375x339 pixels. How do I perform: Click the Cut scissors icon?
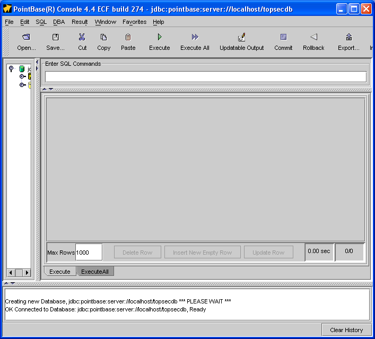(x=82, y=37)
